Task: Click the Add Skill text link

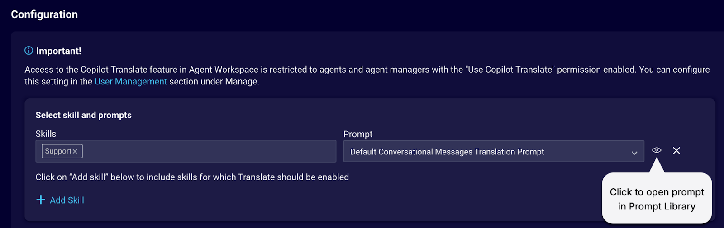Action: [67, 200]
